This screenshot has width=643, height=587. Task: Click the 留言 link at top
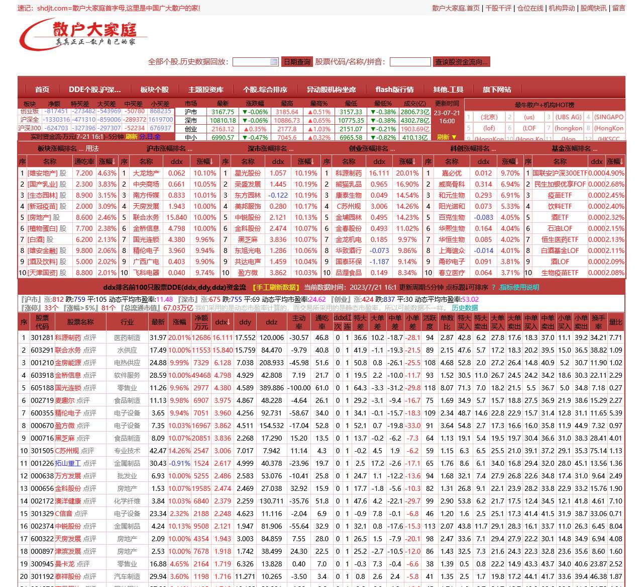(619, 8)
